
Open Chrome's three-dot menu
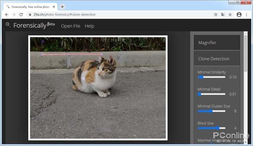click(x=247, y=14)
